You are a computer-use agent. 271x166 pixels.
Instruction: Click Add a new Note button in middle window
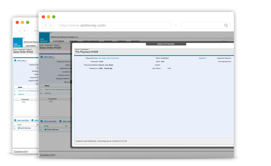pos(49,121)
